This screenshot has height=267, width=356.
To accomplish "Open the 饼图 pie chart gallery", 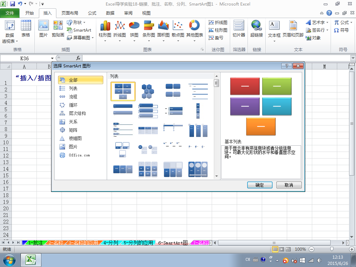I will pos(134,31).
